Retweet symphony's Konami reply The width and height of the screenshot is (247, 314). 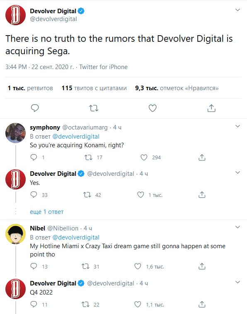[88, 157]
